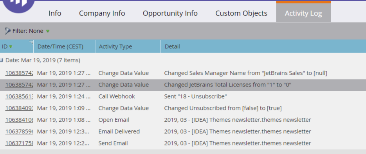Open the Company Info tab
Screen dimensions: 366x154
[102, 13]
